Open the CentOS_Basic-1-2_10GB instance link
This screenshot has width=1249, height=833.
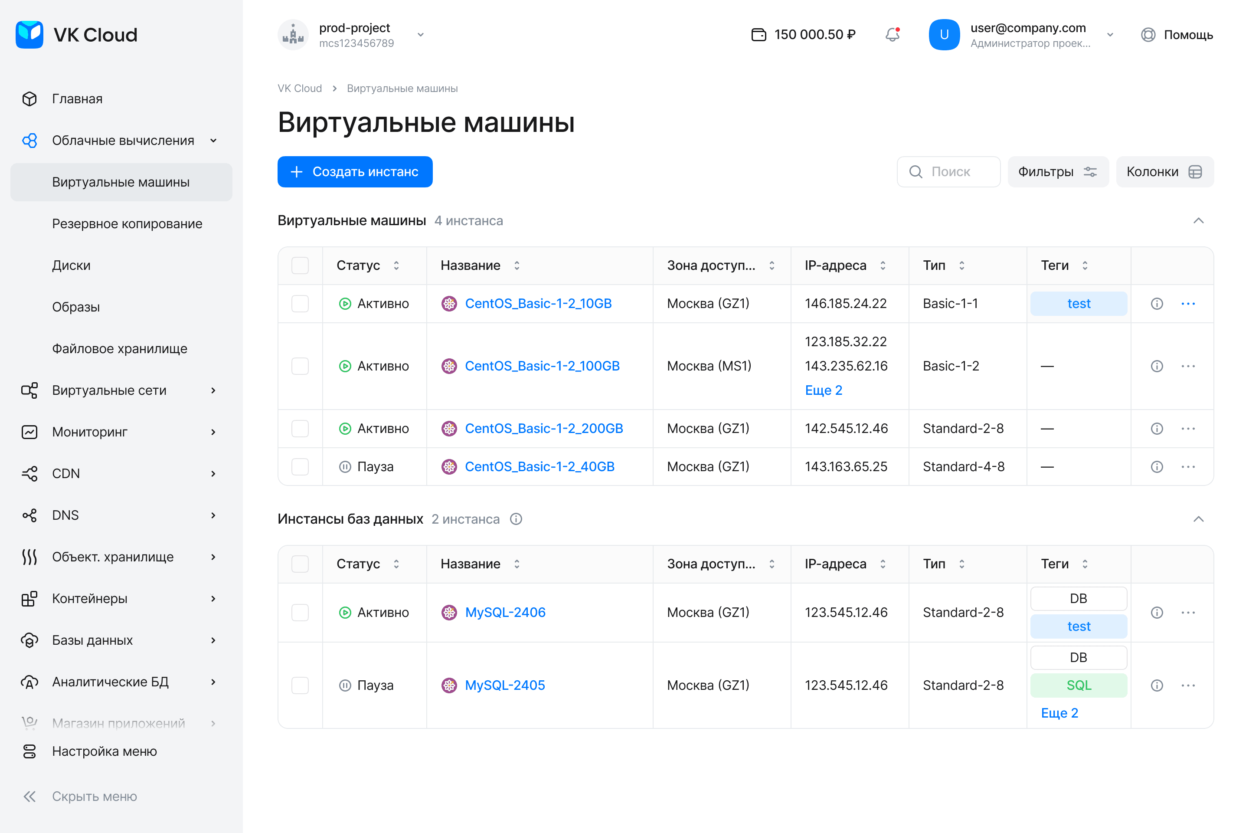coord(538,303)
